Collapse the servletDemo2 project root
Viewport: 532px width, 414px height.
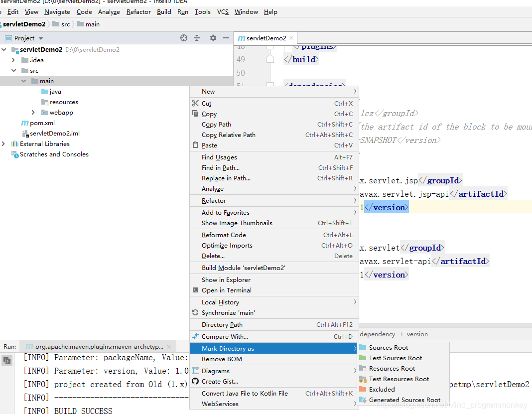coord(3,49)
